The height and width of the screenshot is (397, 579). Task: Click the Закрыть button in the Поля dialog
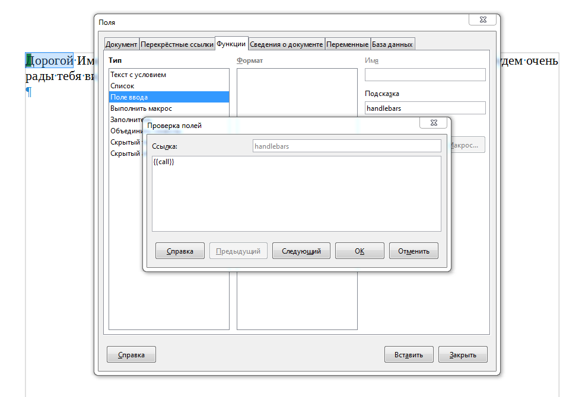[463, 355]
